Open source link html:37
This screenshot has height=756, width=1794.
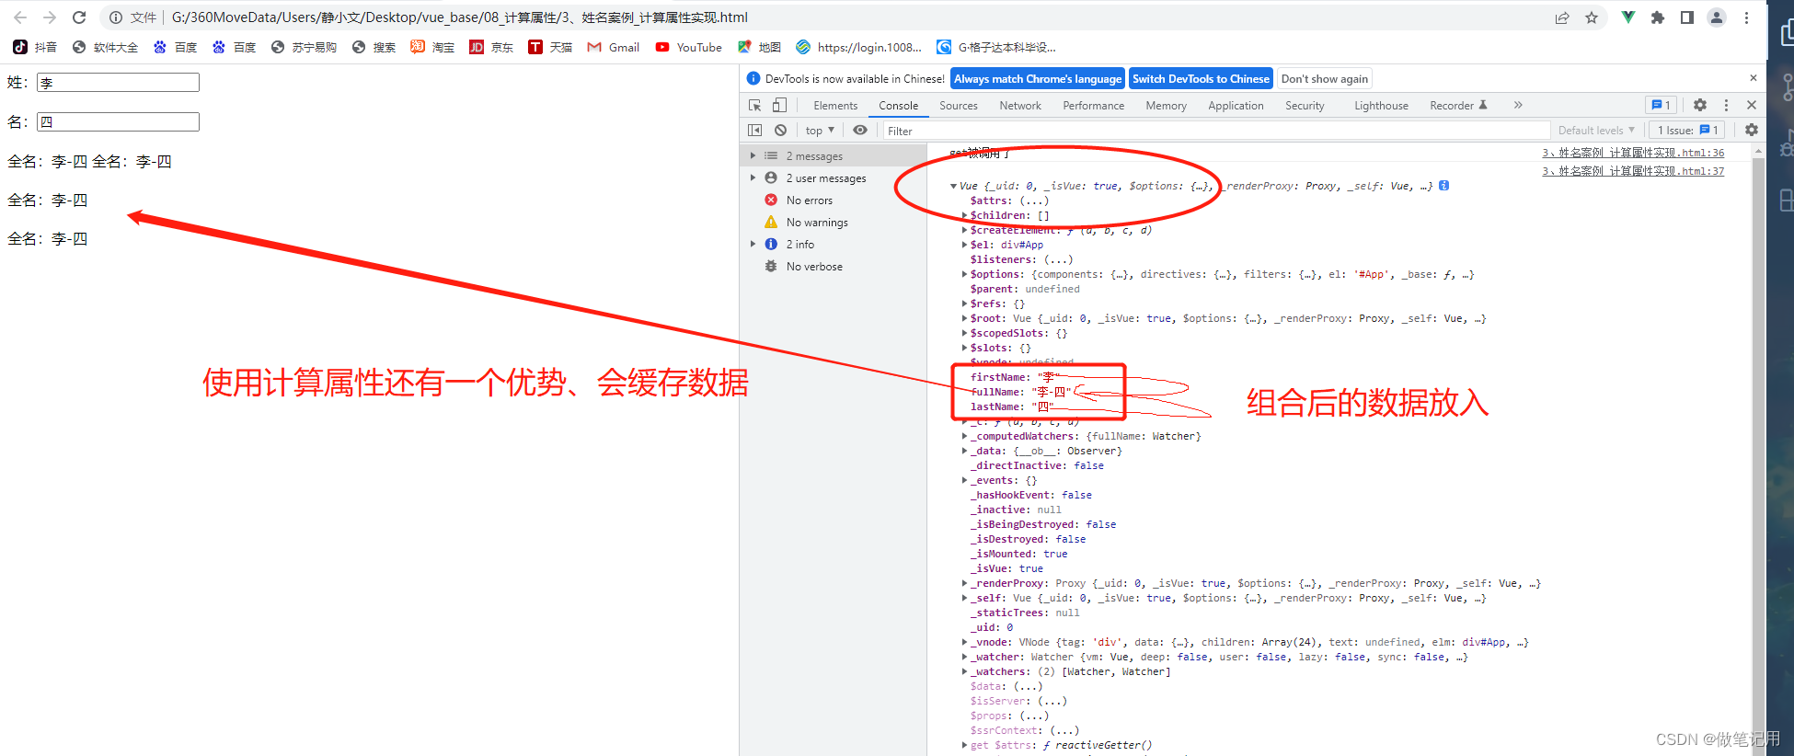(1633, 171)
